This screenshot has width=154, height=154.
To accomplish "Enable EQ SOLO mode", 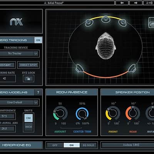I will pos(88,145).
